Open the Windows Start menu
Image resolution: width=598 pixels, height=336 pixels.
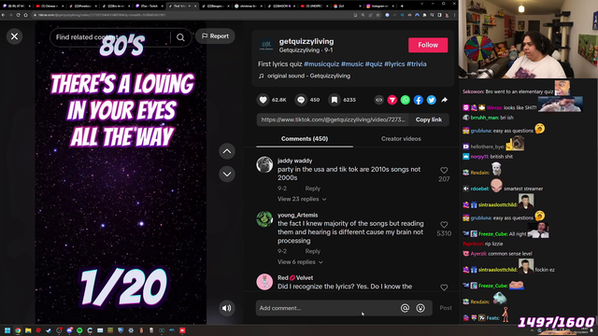tap(7, 330)
